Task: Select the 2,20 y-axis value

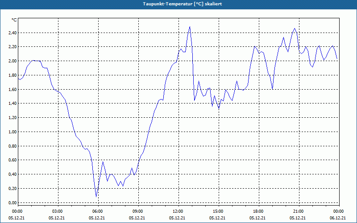Action: point(12,47)
